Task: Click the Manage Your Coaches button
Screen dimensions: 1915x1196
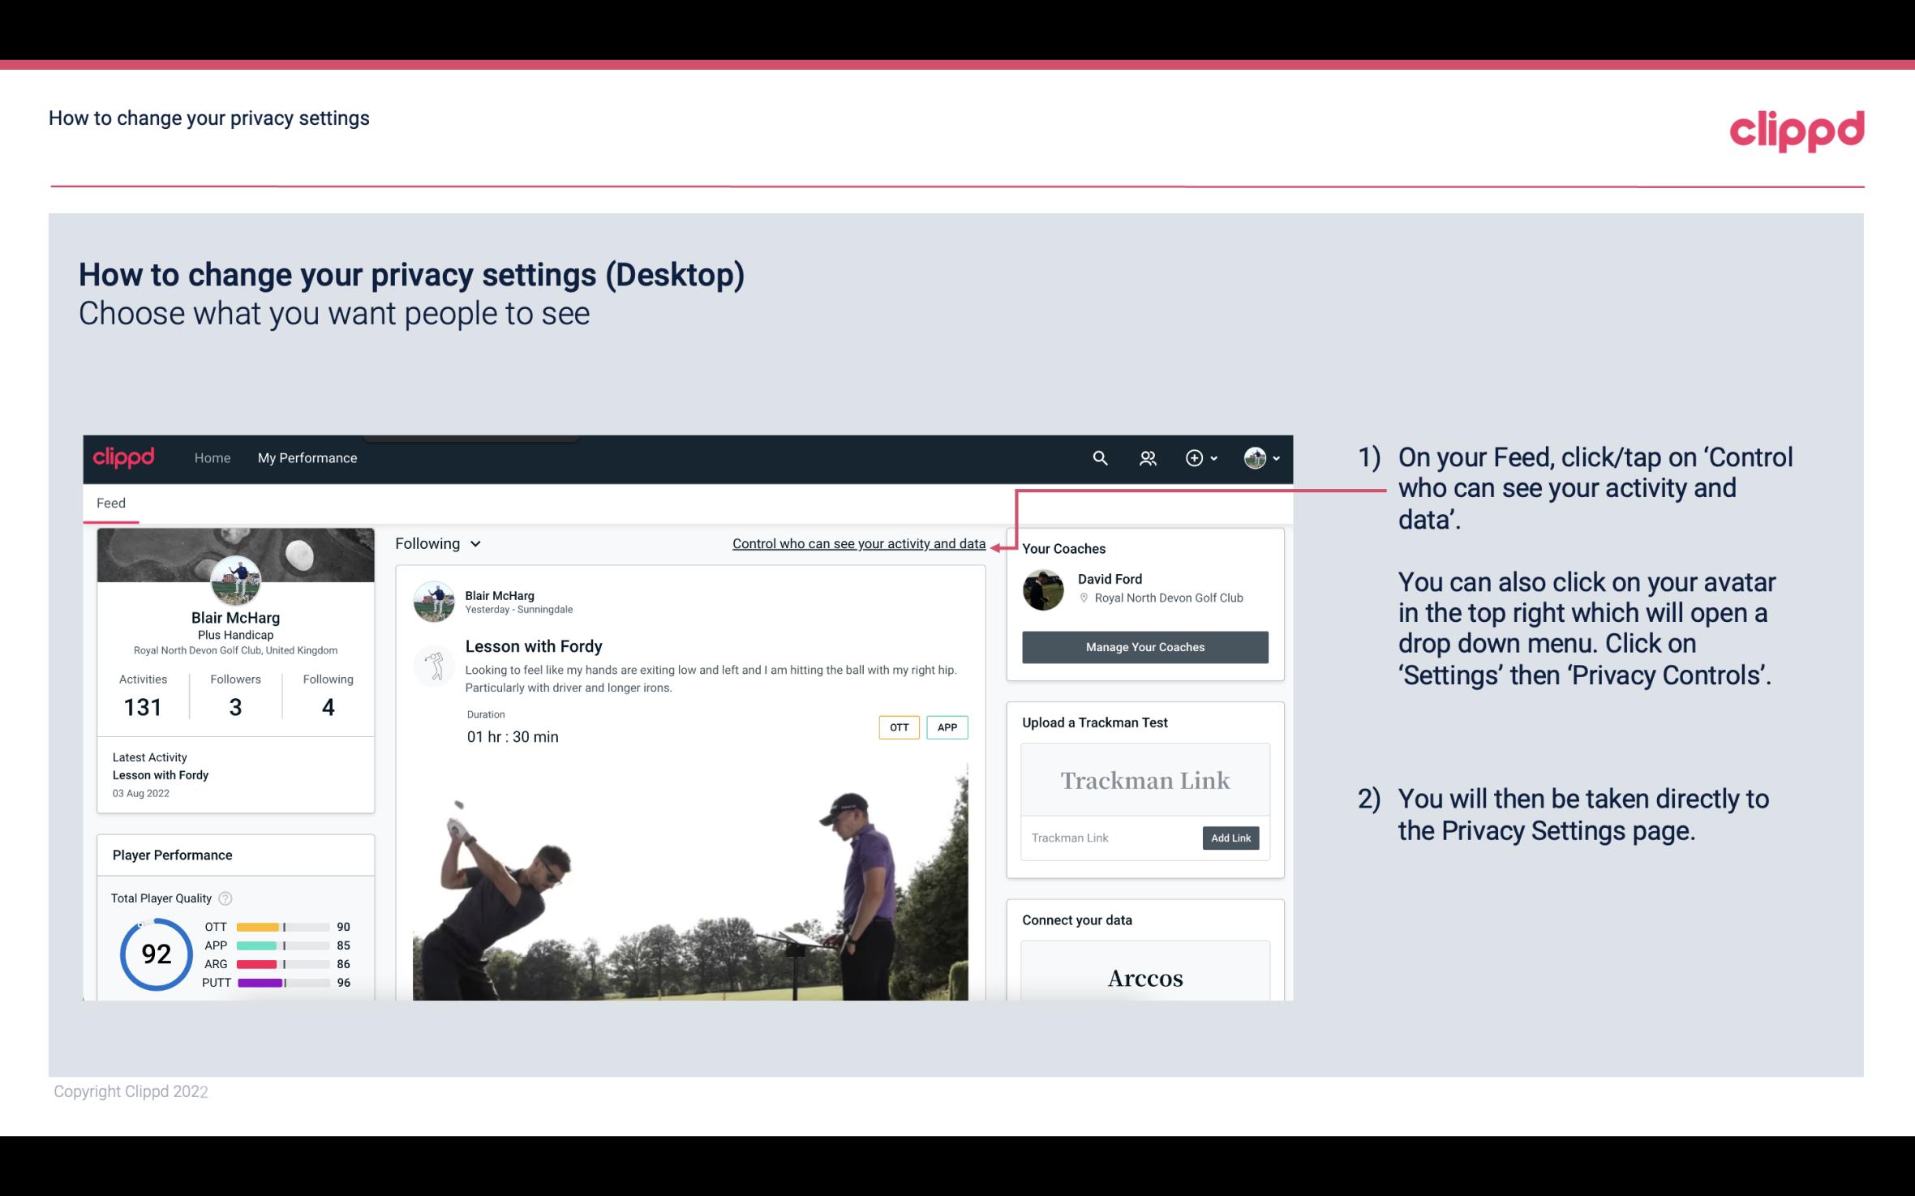Action: pos(1144,646)
